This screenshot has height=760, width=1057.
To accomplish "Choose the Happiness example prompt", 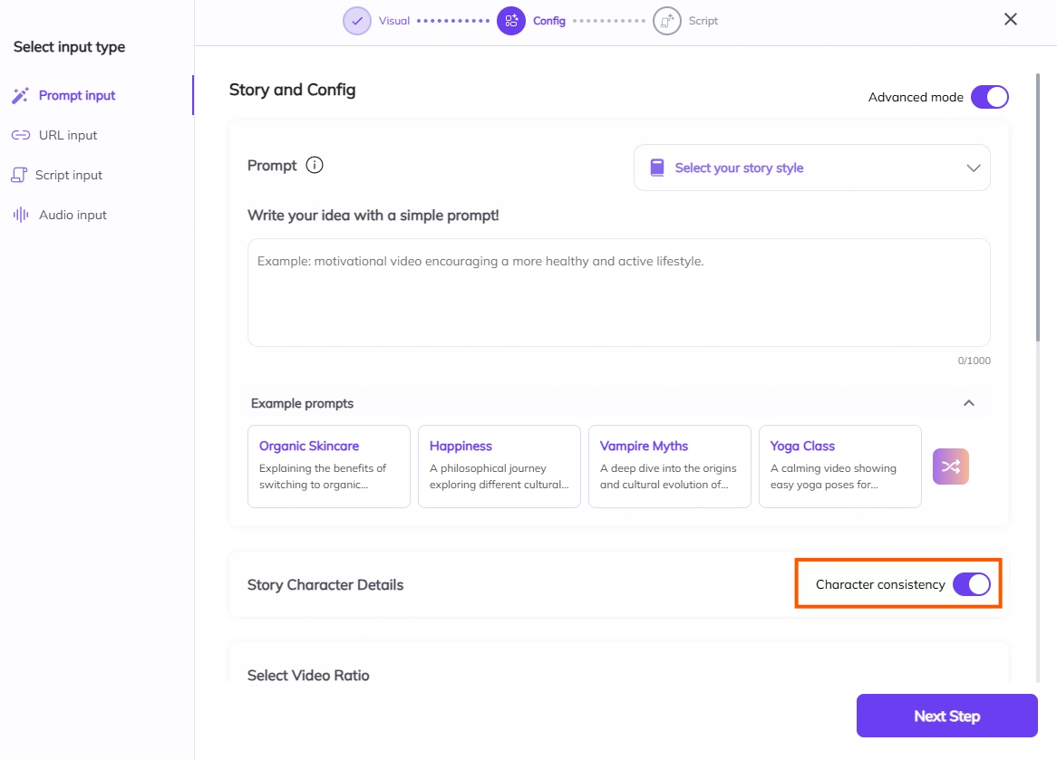I will pyautogui.click(x=499, y=467).
